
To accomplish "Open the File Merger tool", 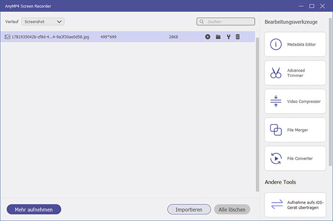I will coord(295,130).
